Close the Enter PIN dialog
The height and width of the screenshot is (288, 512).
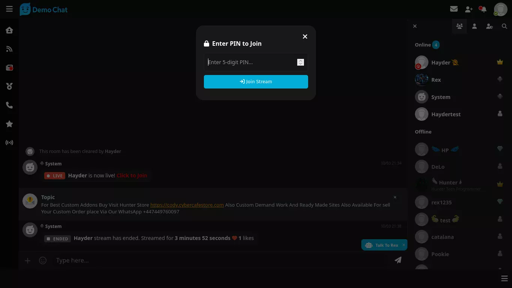[x=305, y=36]
